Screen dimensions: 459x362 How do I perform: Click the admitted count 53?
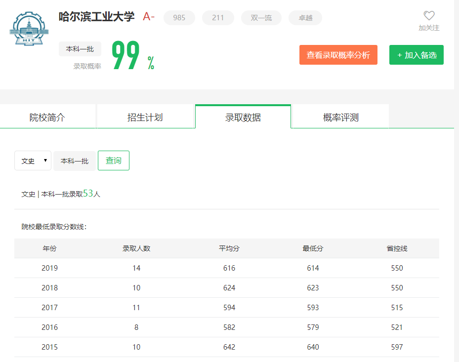[x=88, y=193]
